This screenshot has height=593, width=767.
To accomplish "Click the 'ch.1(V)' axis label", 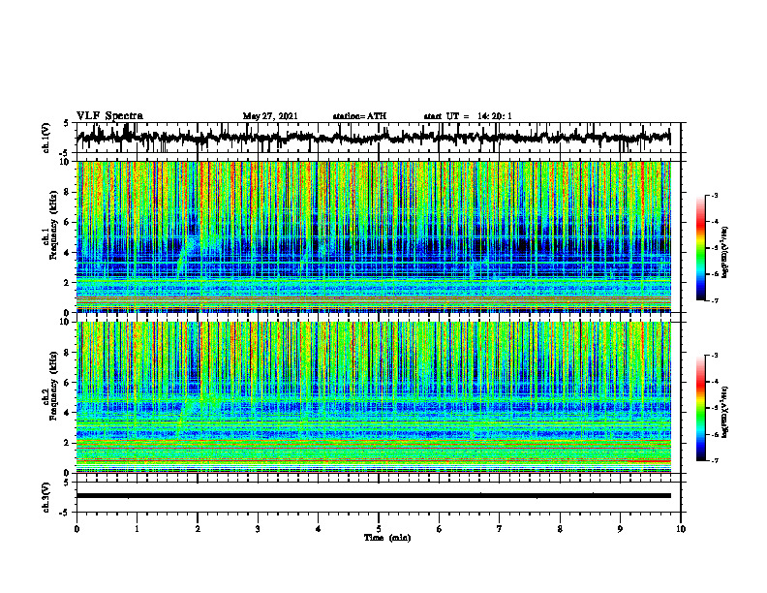I will click(46, 138).
